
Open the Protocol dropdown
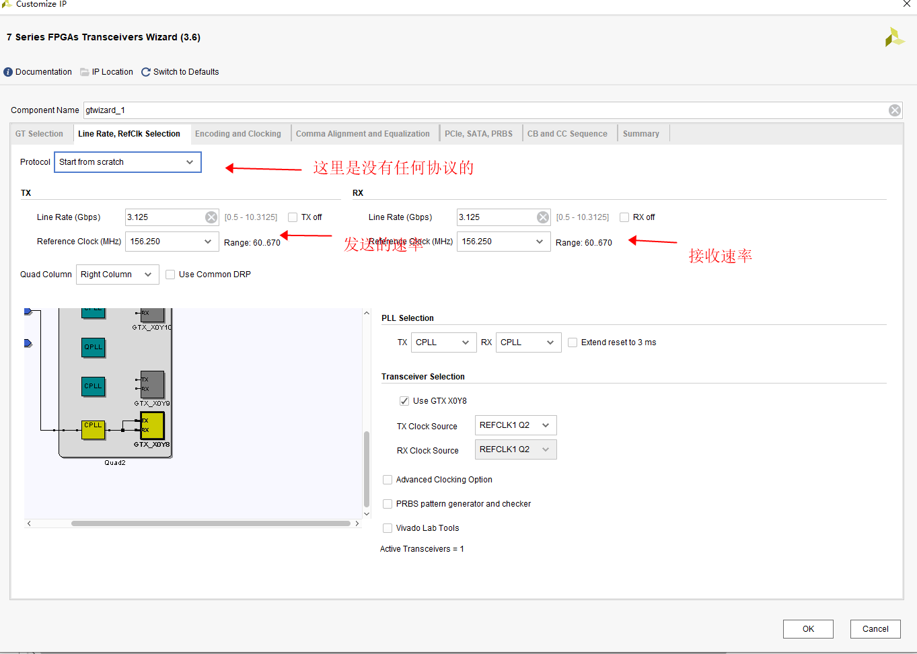tap(128, 162)
